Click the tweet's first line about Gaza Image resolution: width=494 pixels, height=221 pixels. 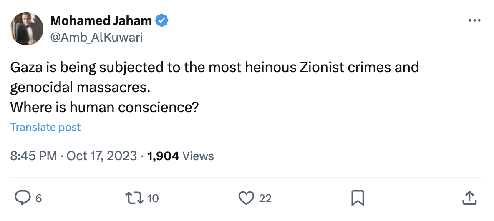tap(214, 67)
